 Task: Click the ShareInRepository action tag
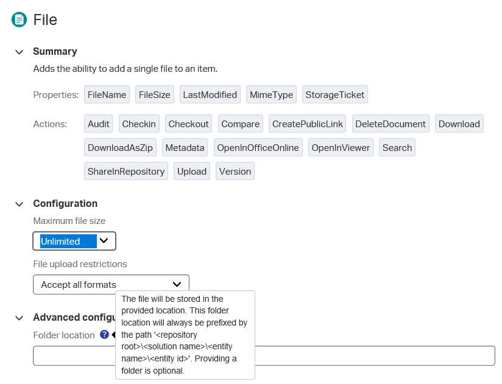point(126,171)
